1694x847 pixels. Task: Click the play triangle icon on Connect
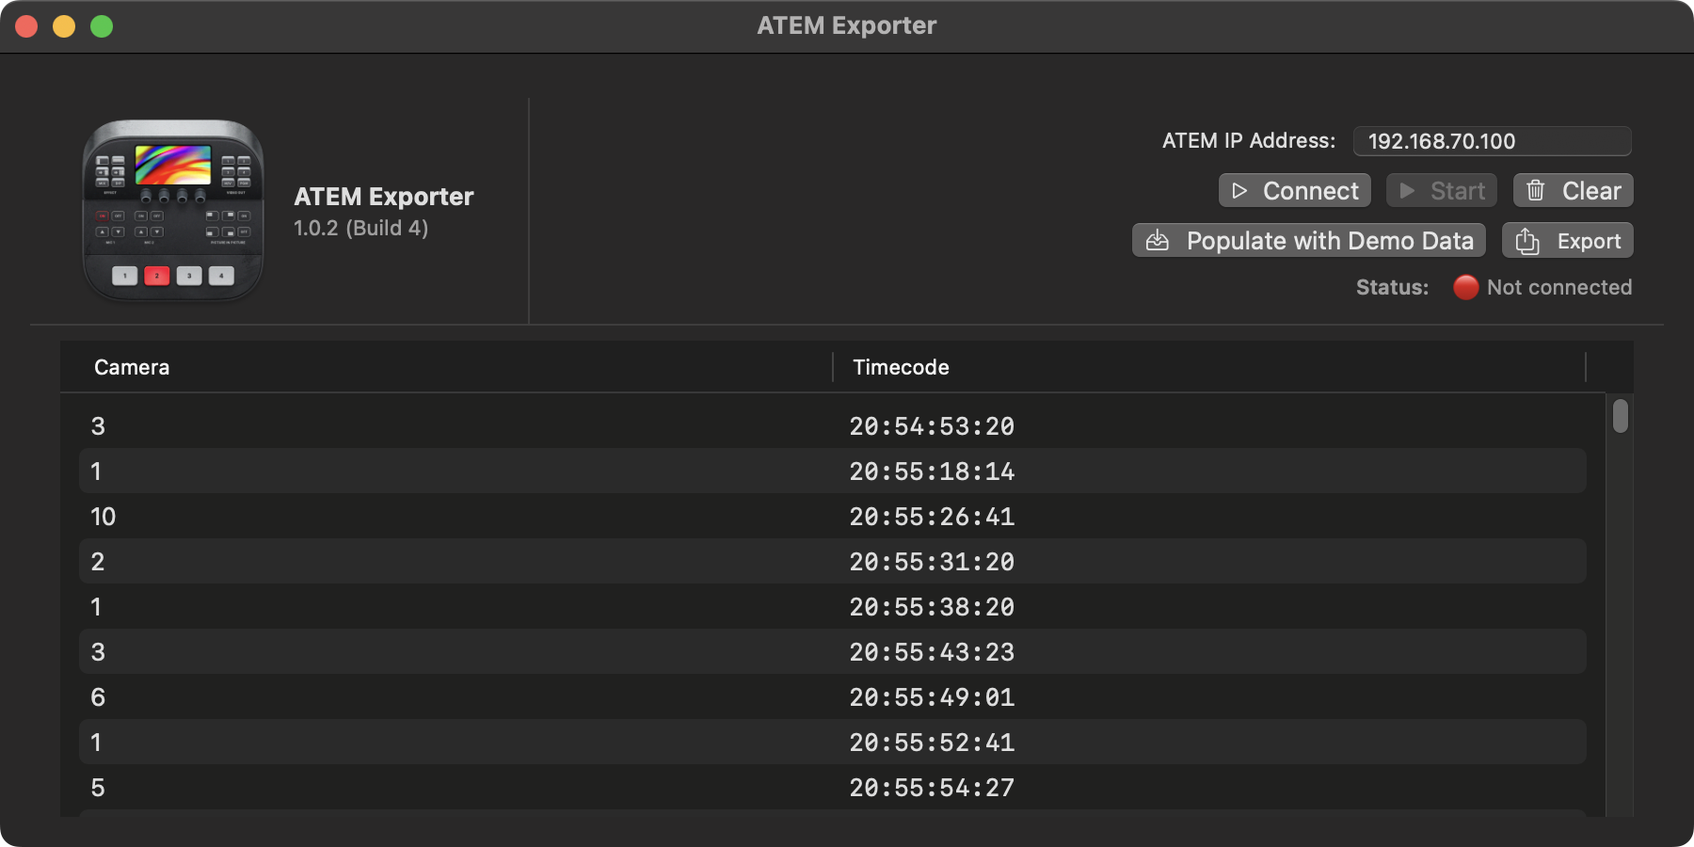click(x=1239, y=191)
